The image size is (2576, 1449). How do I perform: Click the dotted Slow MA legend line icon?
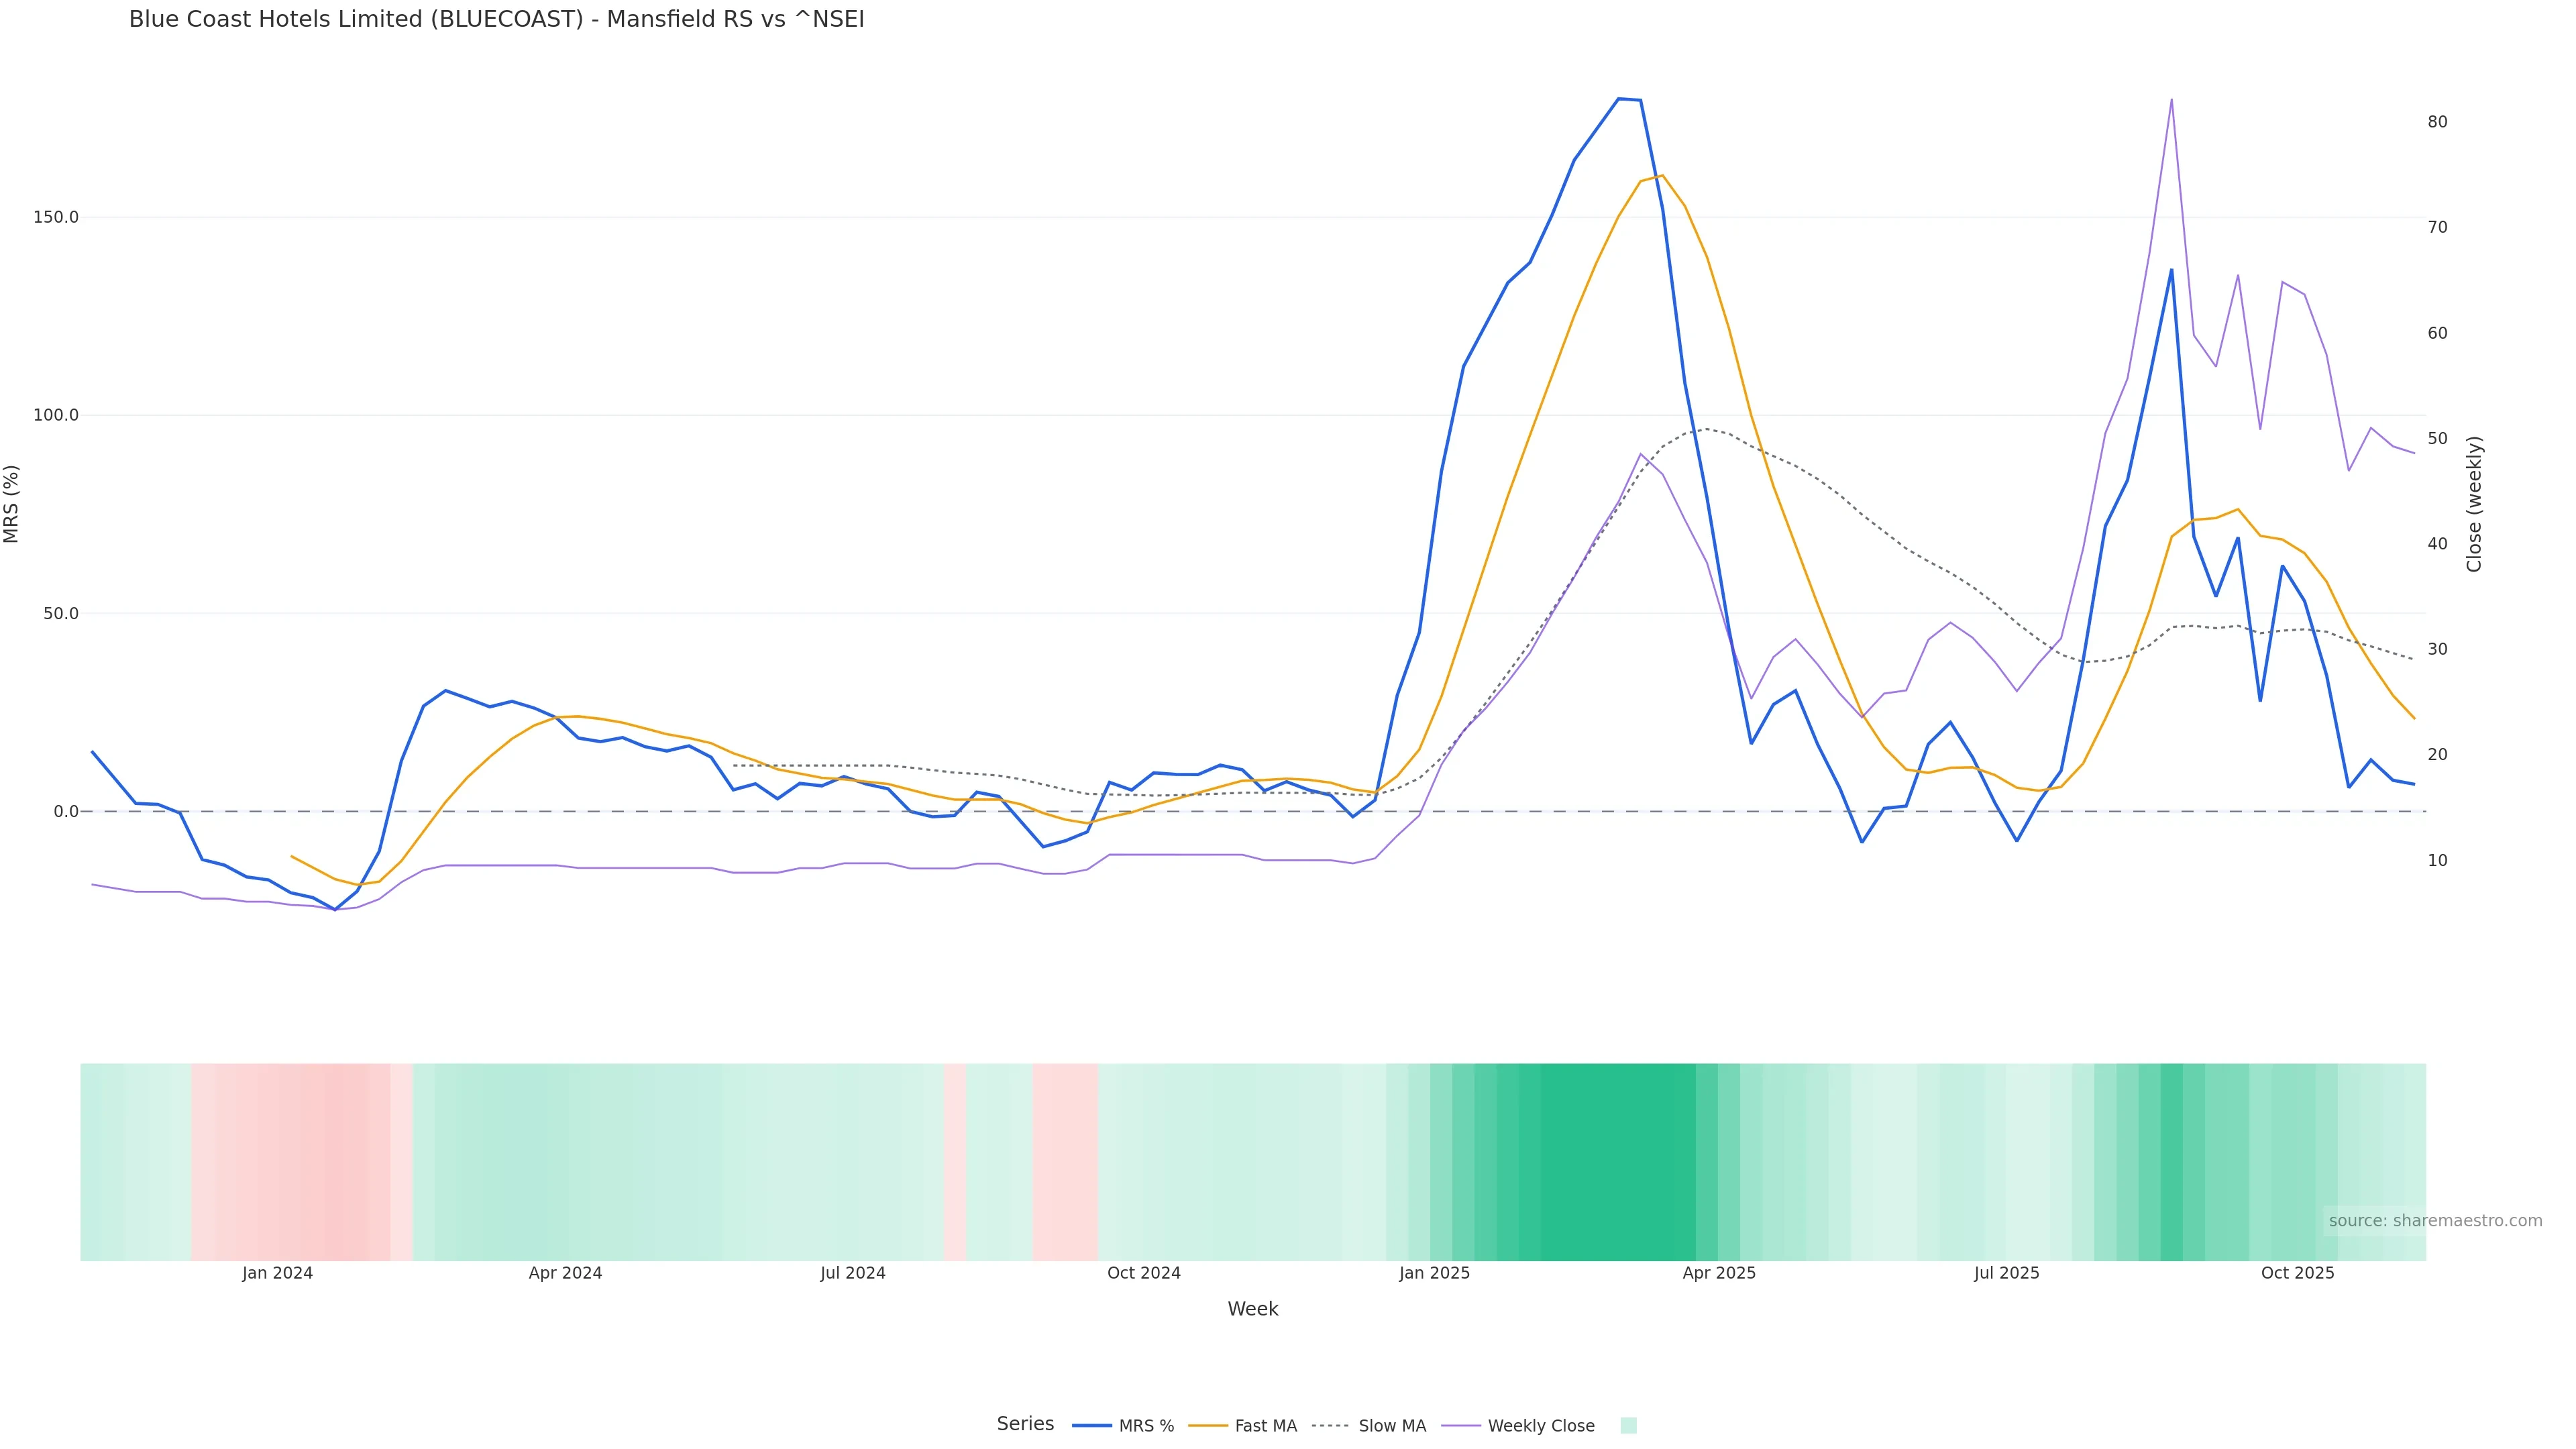(1330, 1426)
